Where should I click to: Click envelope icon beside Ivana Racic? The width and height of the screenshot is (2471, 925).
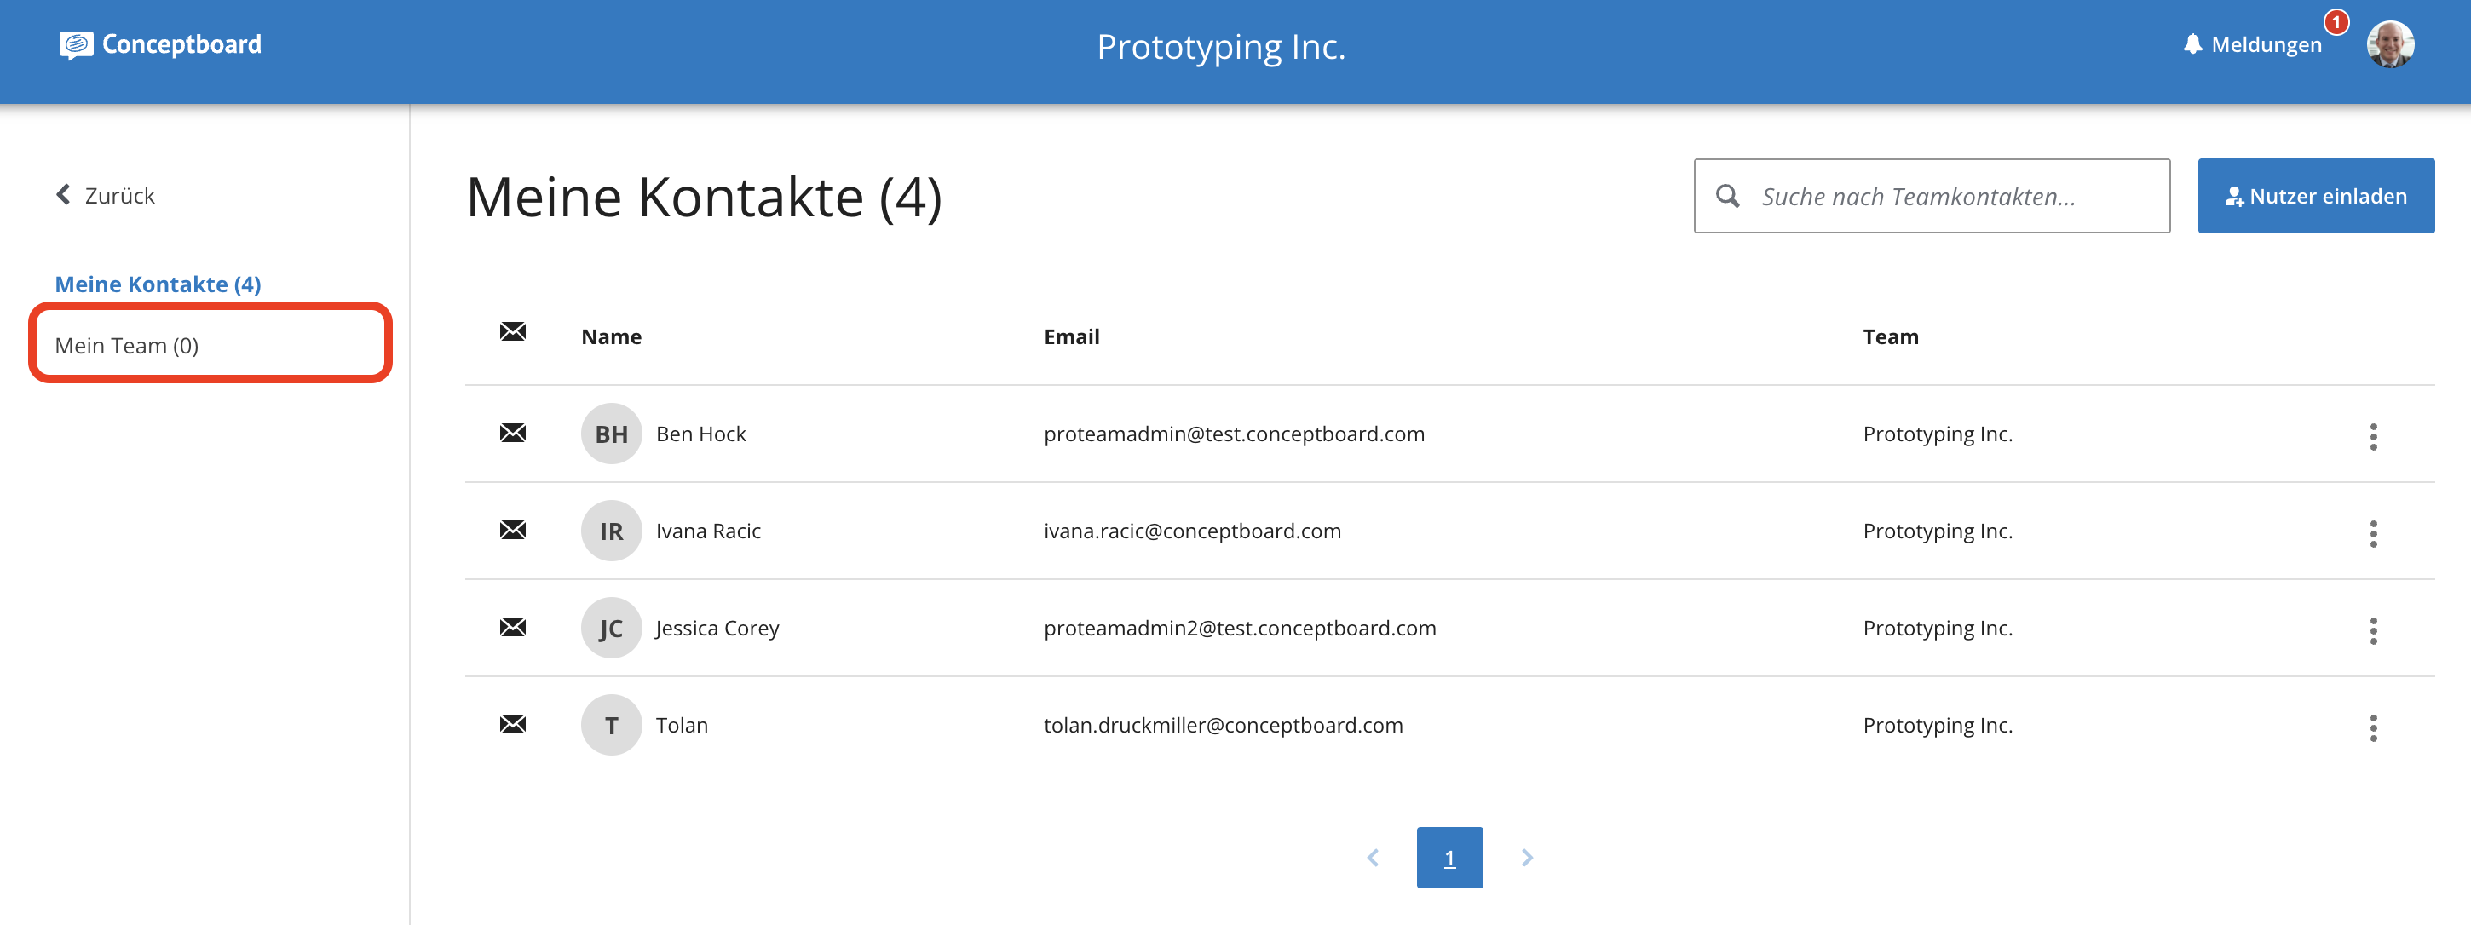click(x=513, y=530)
